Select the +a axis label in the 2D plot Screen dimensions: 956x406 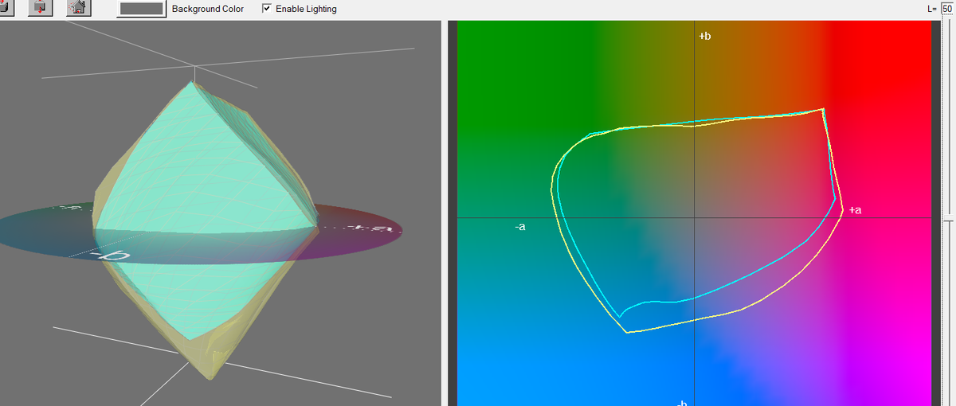855,210
